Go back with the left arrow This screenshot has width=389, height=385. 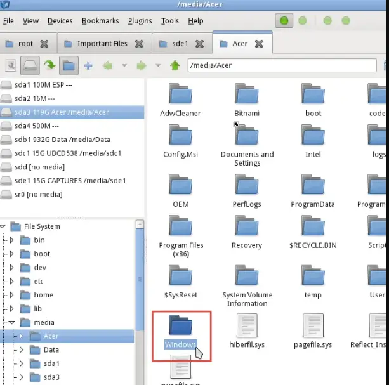tap(108, 66)
